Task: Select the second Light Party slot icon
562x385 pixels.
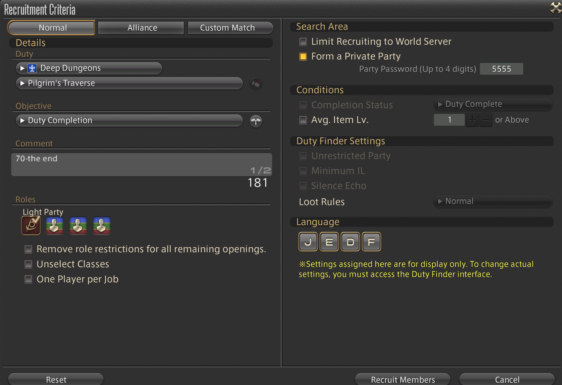Action: tap(54, 226)
